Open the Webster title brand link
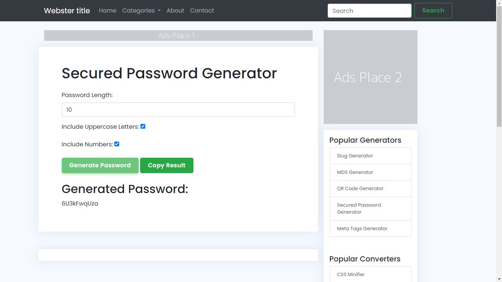Screen dimensions: 502x282 point(67,11)
